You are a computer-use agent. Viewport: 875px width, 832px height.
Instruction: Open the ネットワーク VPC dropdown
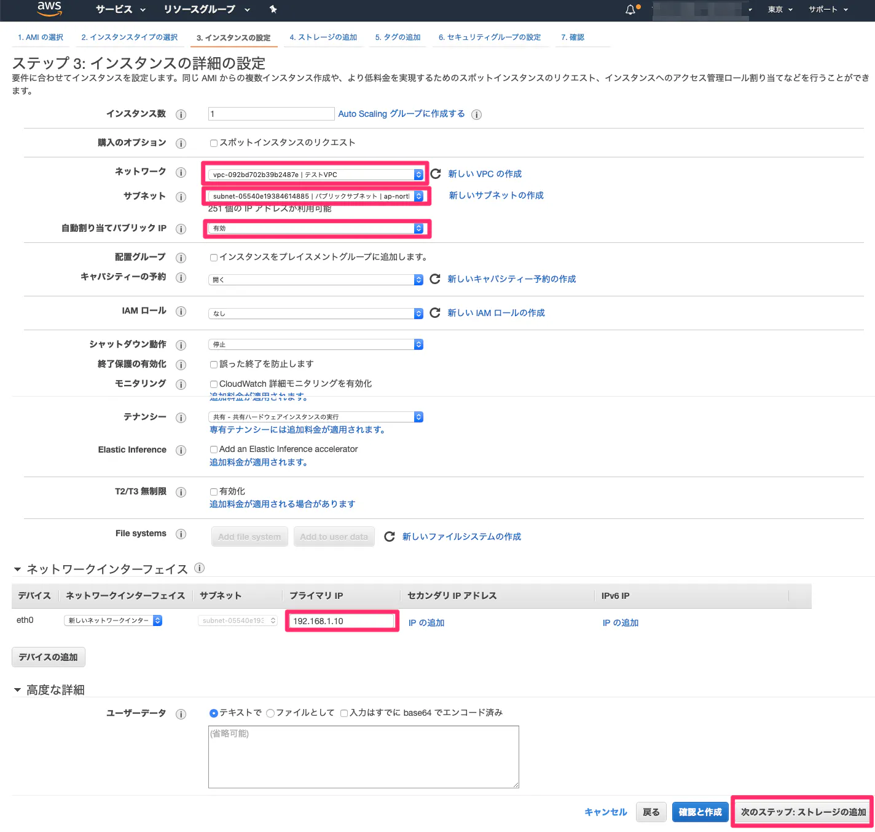316,175
